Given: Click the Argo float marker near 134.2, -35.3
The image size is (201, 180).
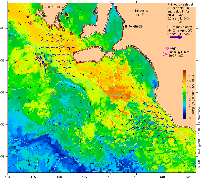Looking at the screenshot, I should (x=12, y=37).
